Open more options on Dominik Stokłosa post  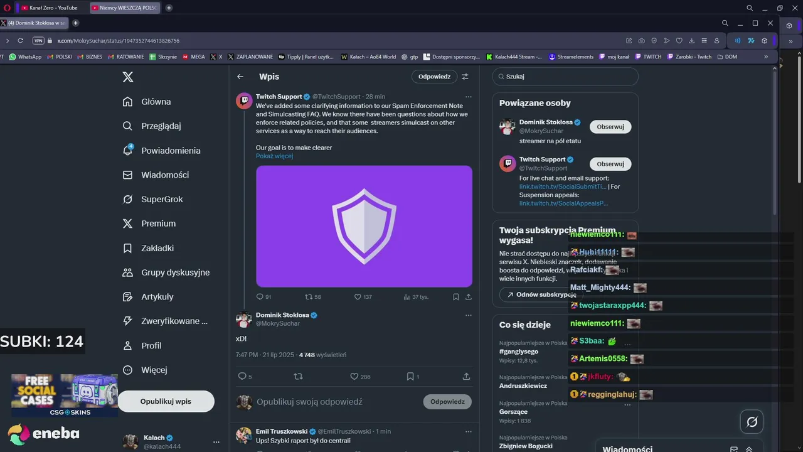468,315
